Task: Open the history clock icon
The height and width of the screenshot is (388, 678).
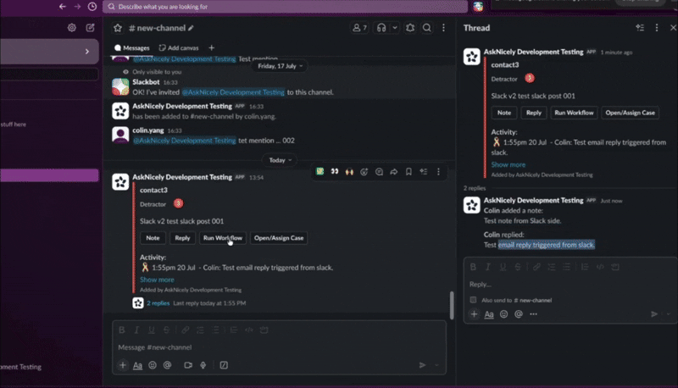Action: [92, 7]
